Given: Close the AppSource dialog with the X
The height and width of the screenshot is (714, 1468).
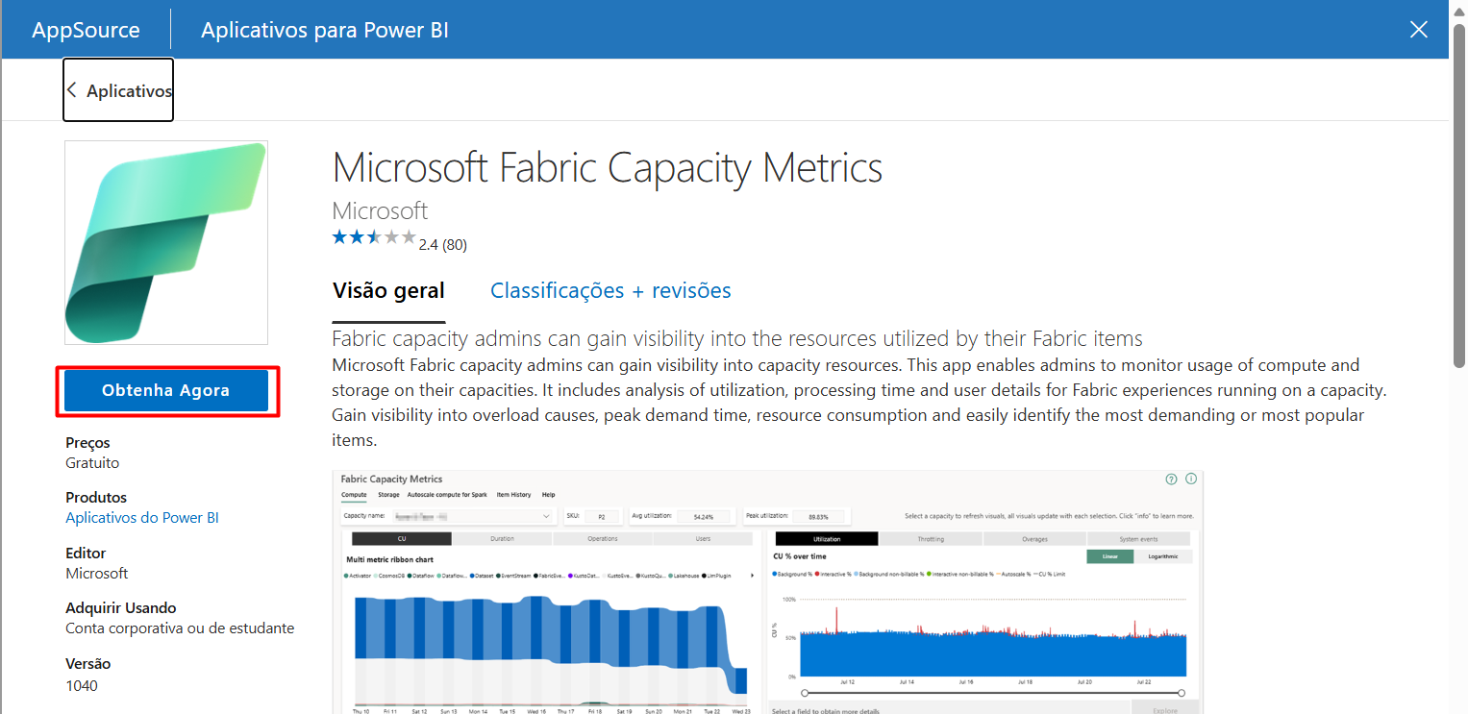Looking at the screenshot, I should point(1418,30).
